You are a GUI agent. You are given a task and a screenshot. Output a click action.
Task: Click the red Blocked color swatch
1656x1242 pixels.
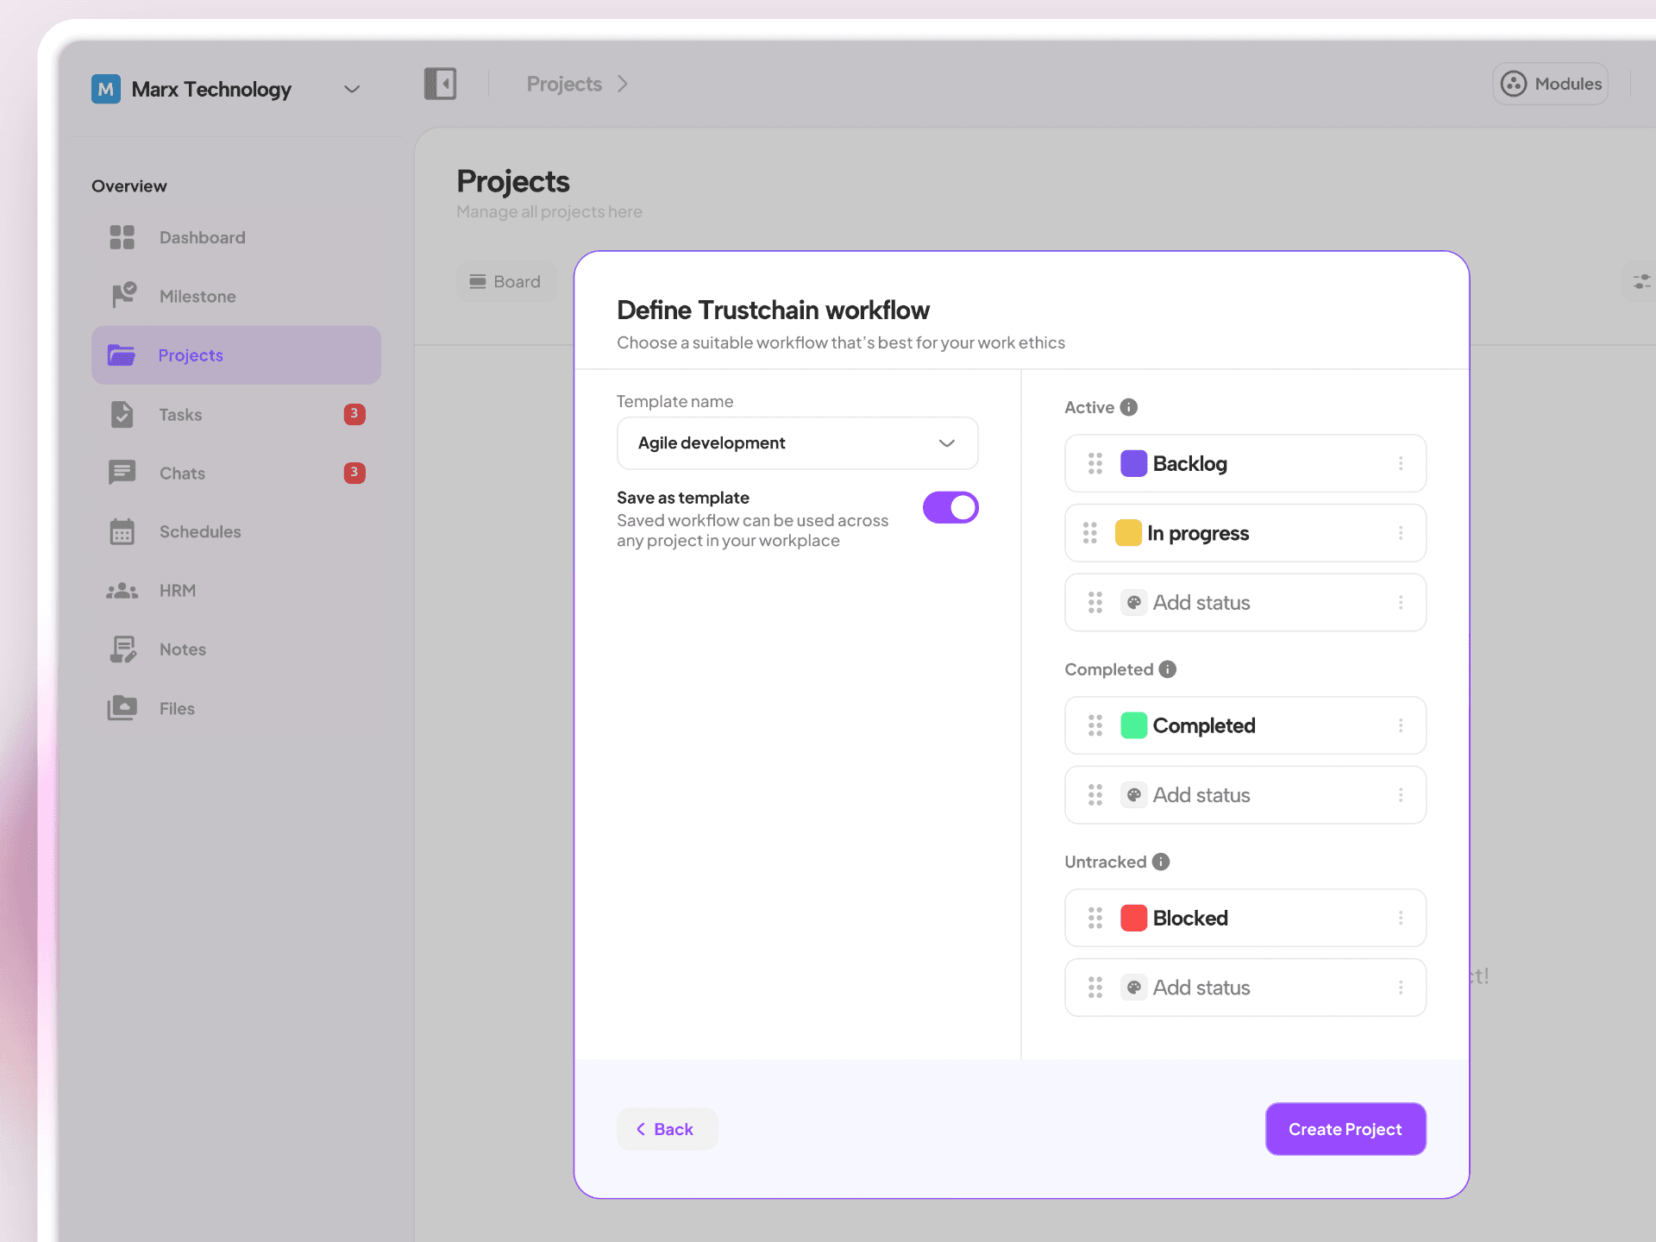coord(1133,919)
